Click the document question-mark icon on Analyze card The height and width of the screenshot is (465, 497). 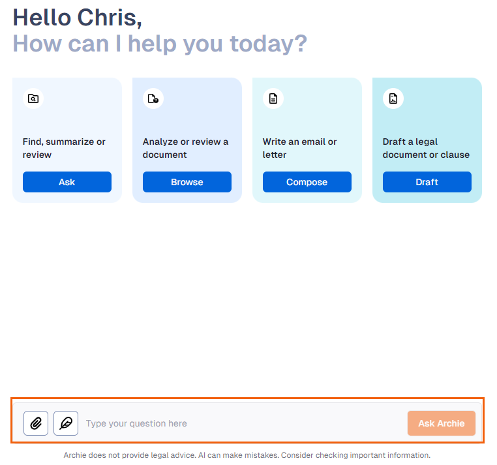click(x=153, y=98)
